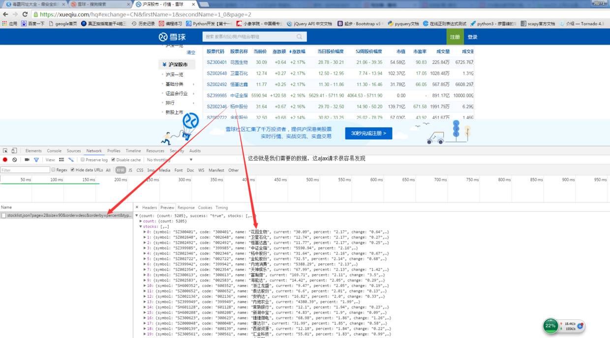The width and height of the screenshot is (610, 338).
Task: Close the request details pane
Action: point(137,207)
